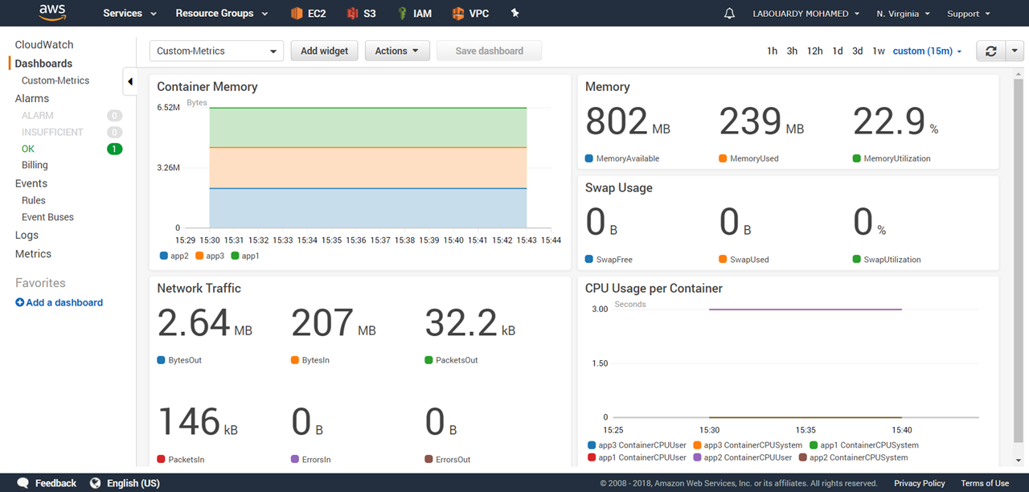The height and width of the screenshot is (492, 1029).
Task: Expand the Actions dropdown button
Action: point(397,51)
